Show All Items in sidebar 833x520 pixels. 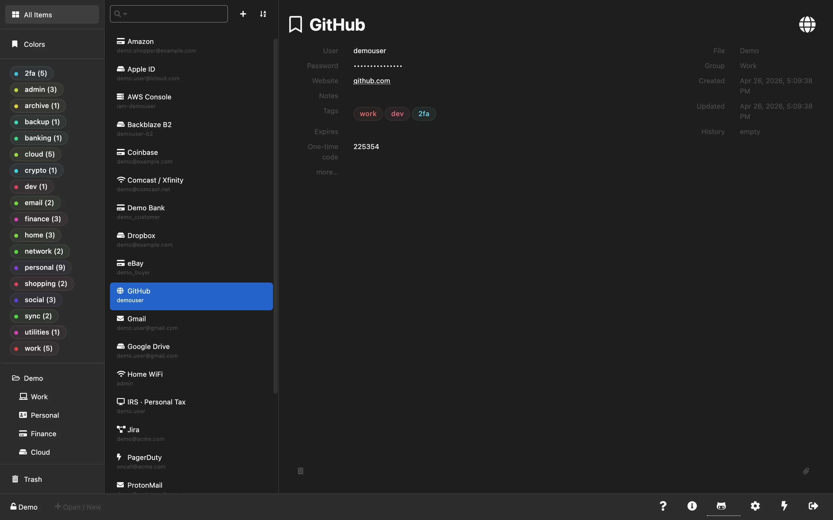(52, 14)
